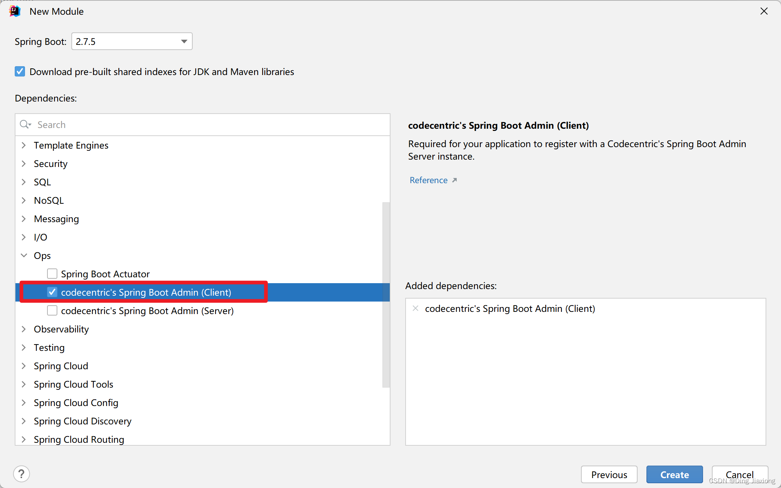Remove added Spring Boot Admin Client dependency

click(416, 309)
